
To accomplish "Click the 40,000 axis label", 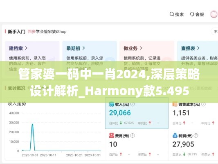I will (x=14, y=113).
